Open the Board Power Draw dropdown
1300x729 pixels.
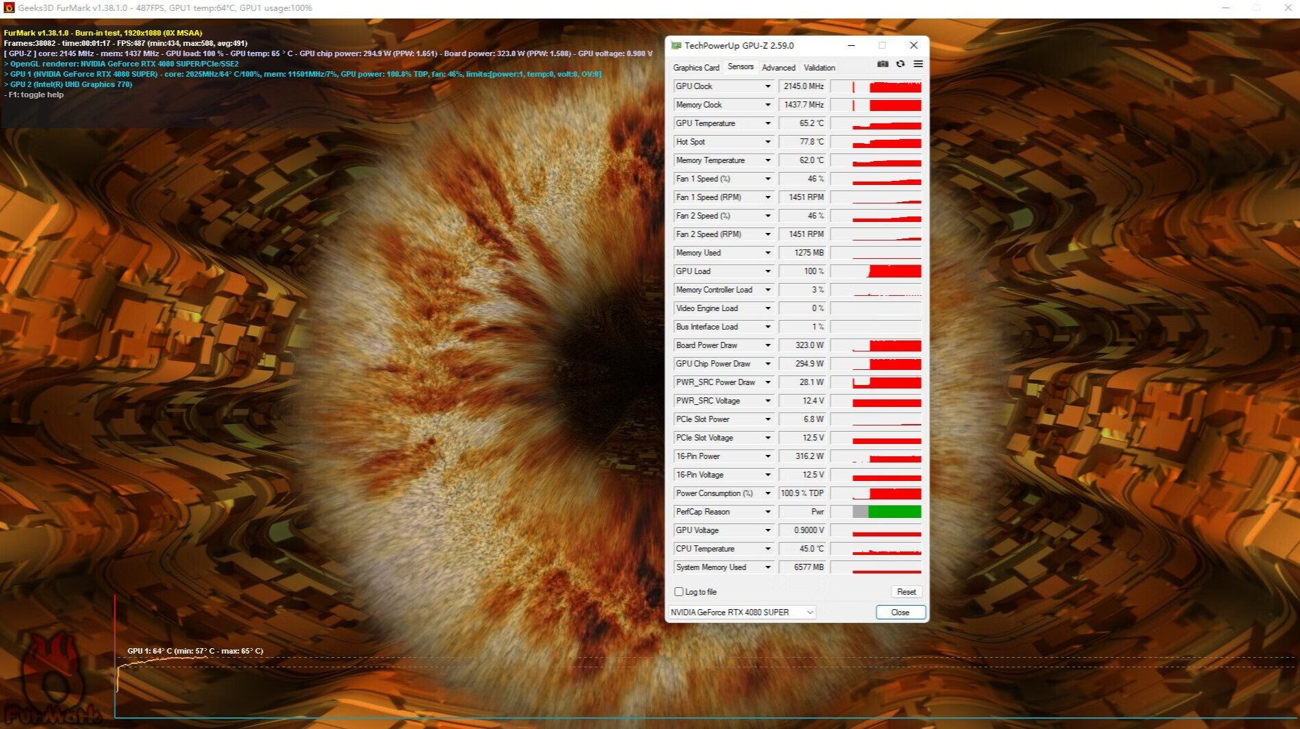pos(768,345)
